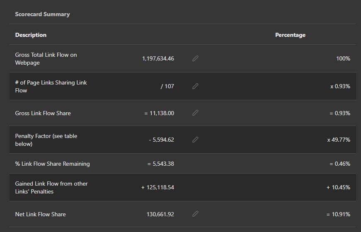Click the + 125,118.54 gained flow value
Screen dimensions: 361x232
click(x=157, y=187)
